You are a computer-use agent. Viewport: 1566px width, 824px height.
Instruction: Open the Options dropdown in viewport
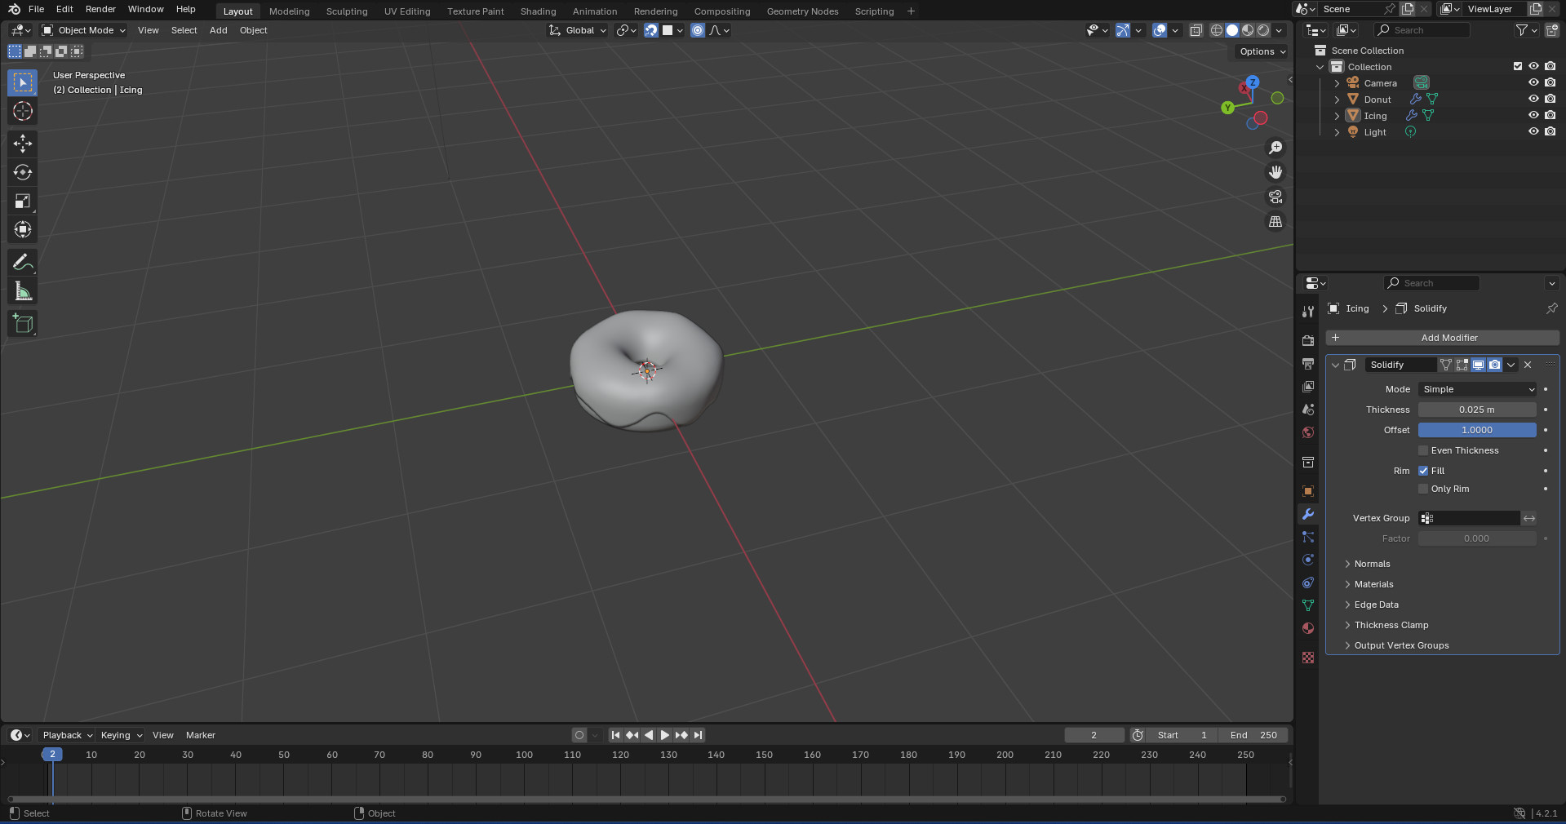click(x=1262, y=51)
